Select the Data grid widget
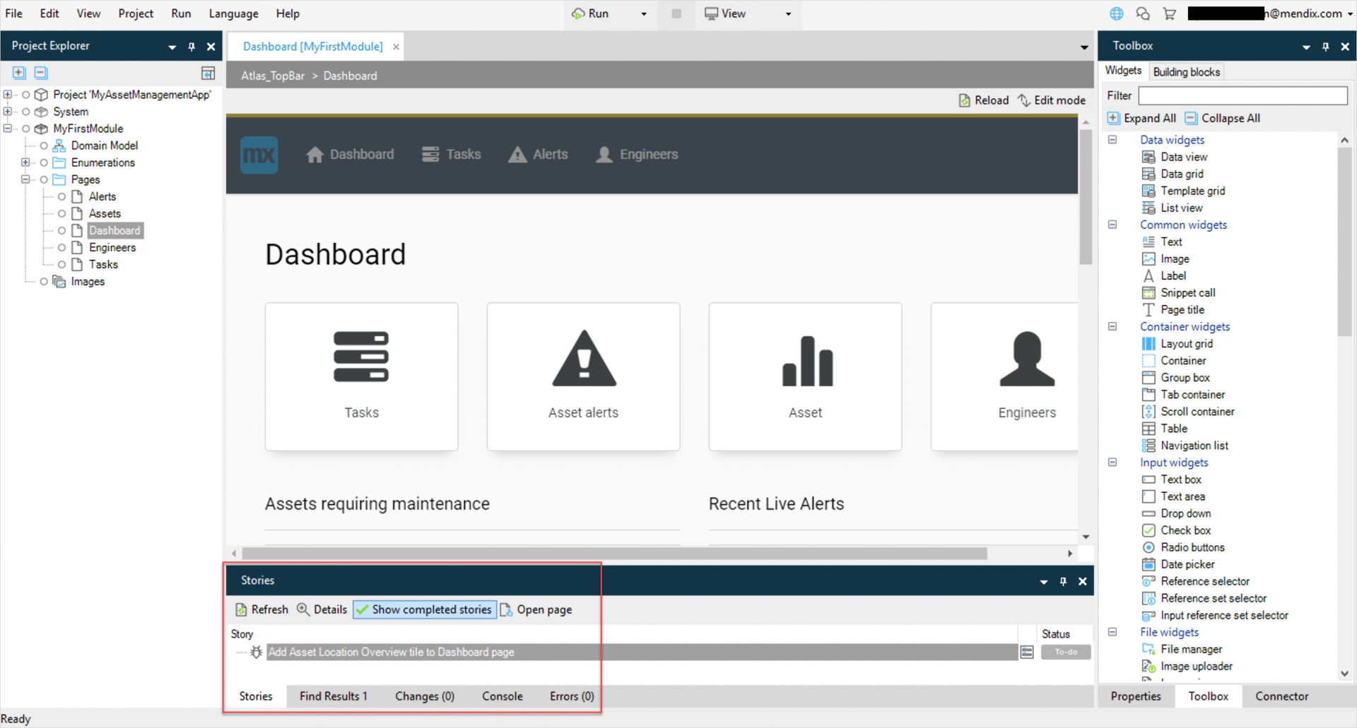This screenshot has width=1357, height=728. pyautogui.click(x=1182, y=174)
